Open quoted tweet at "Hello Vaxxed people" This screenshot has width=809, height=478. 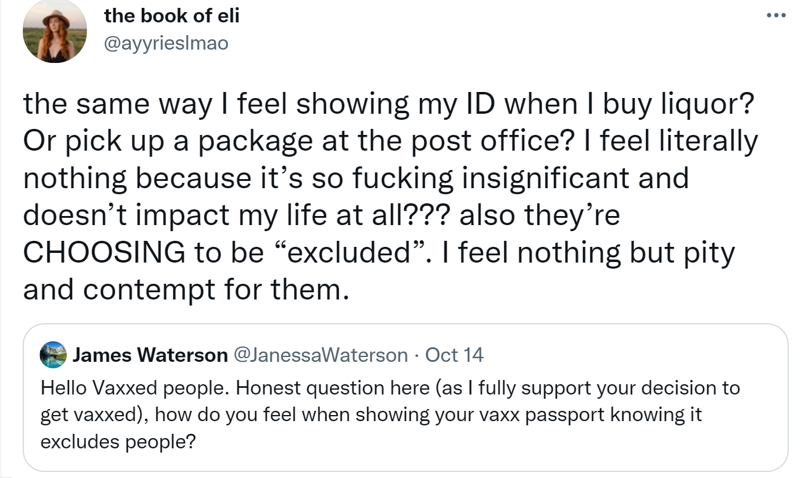[x=405, y=398]
